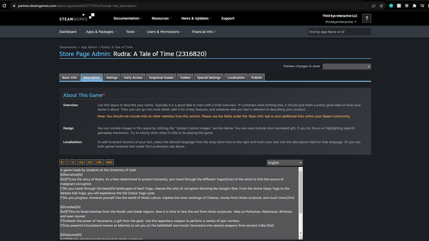This screenshot has height=241, width=429.
Task: Open the Special Settings tab
Action: pyautogui.click(x=209, y=77)
